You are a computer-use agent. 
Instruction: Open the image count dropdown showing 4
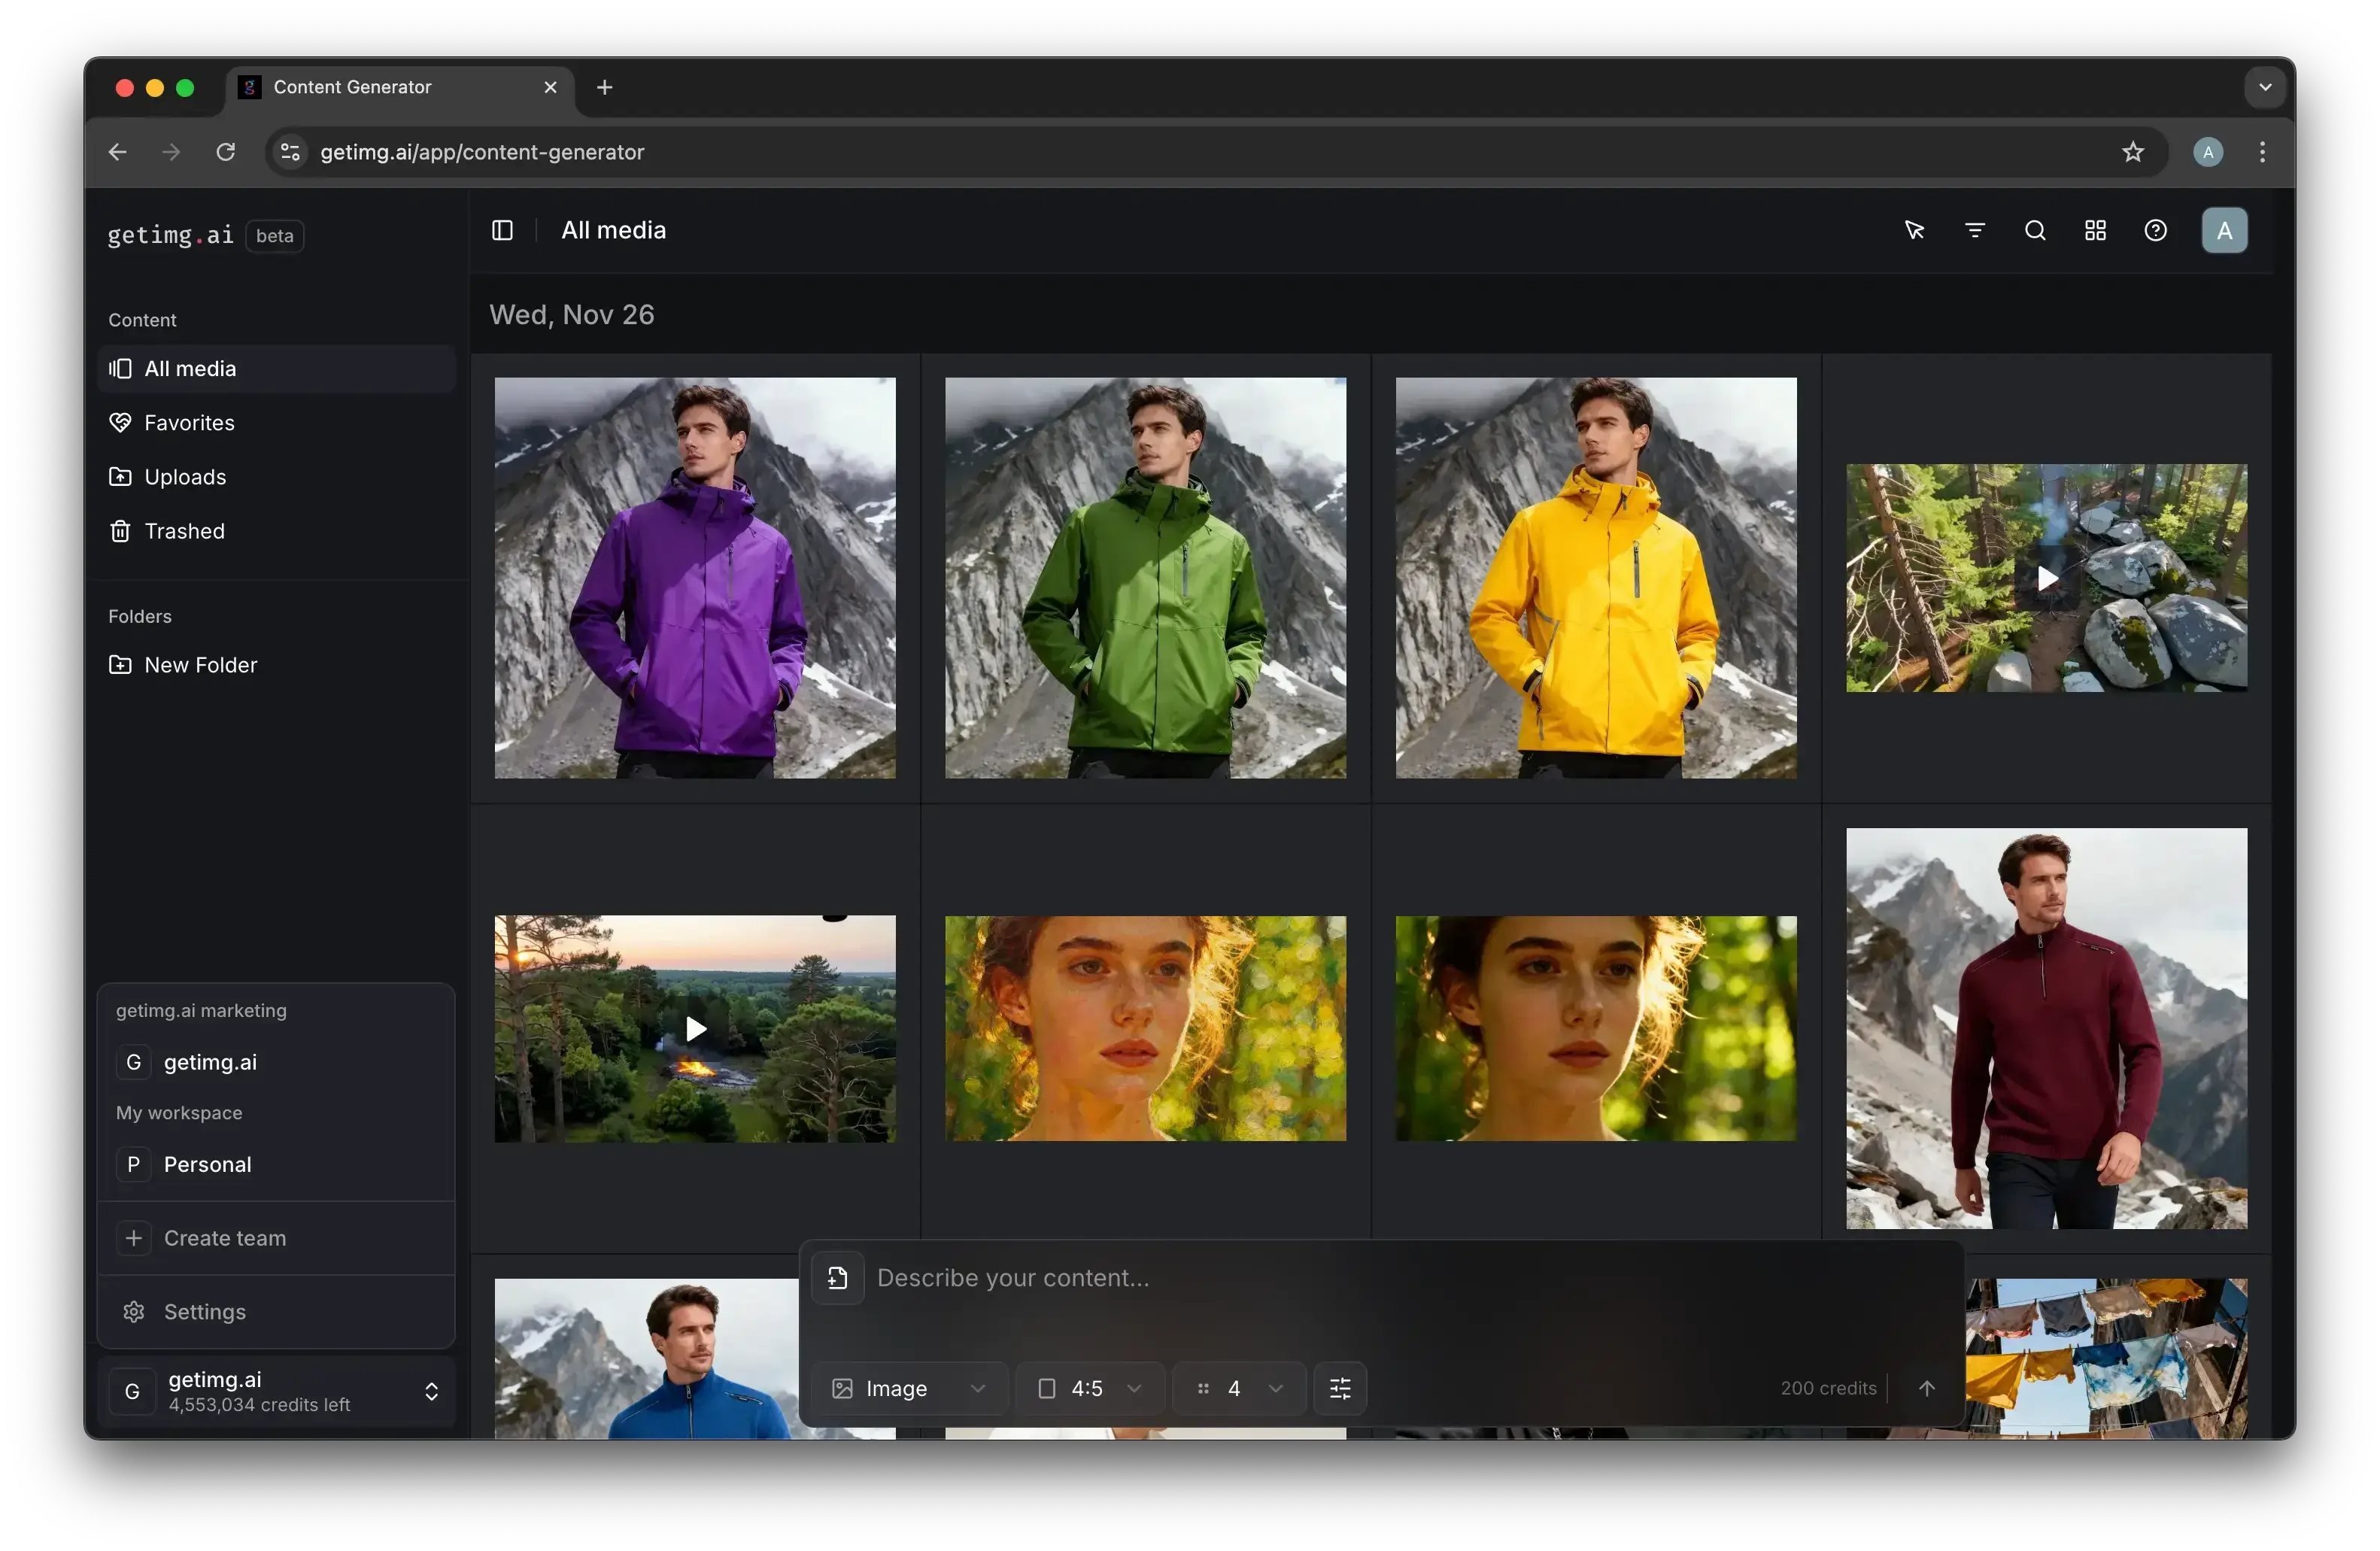(x=1239, y=1388)
